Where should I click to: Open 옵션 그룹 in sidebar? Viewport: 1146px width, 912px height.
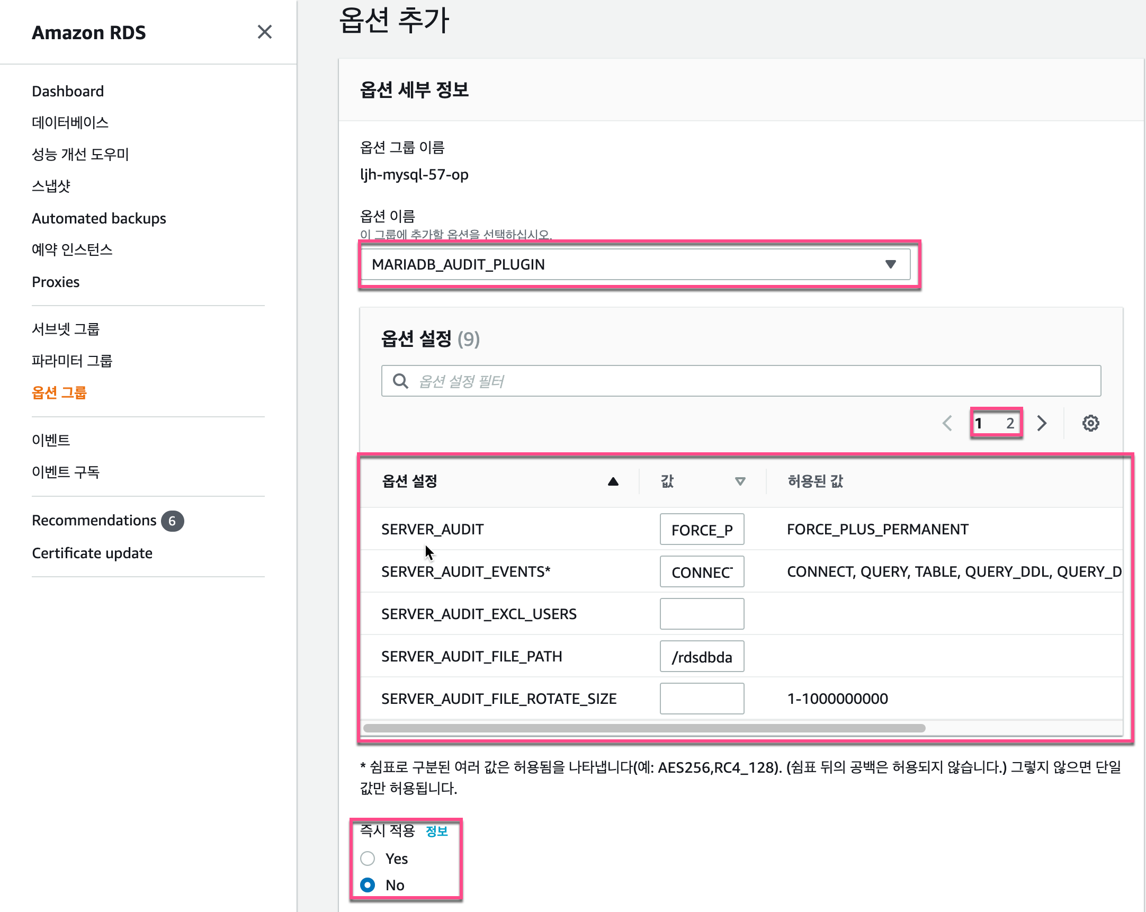[x=59, y=393]
